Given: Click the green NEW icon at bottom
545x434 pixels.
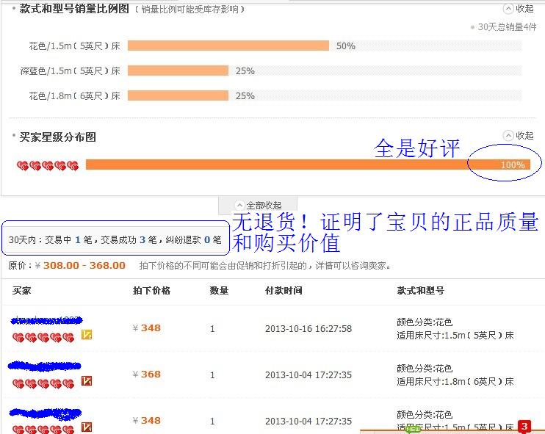Looking at the screenshot, I should [413, 429].
